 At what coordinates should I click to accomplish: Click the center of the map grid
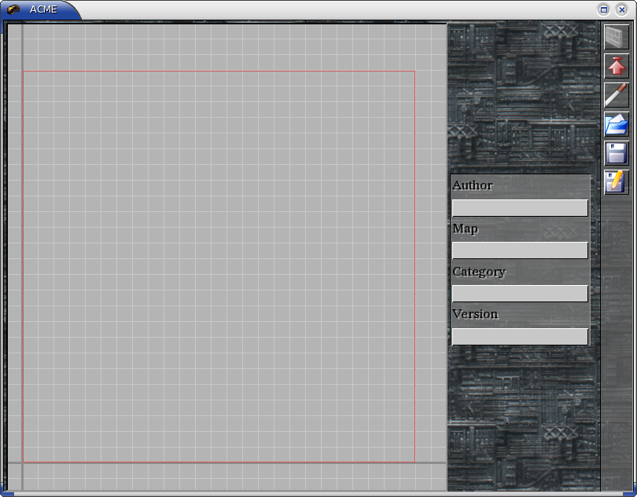tap(219, 267)
